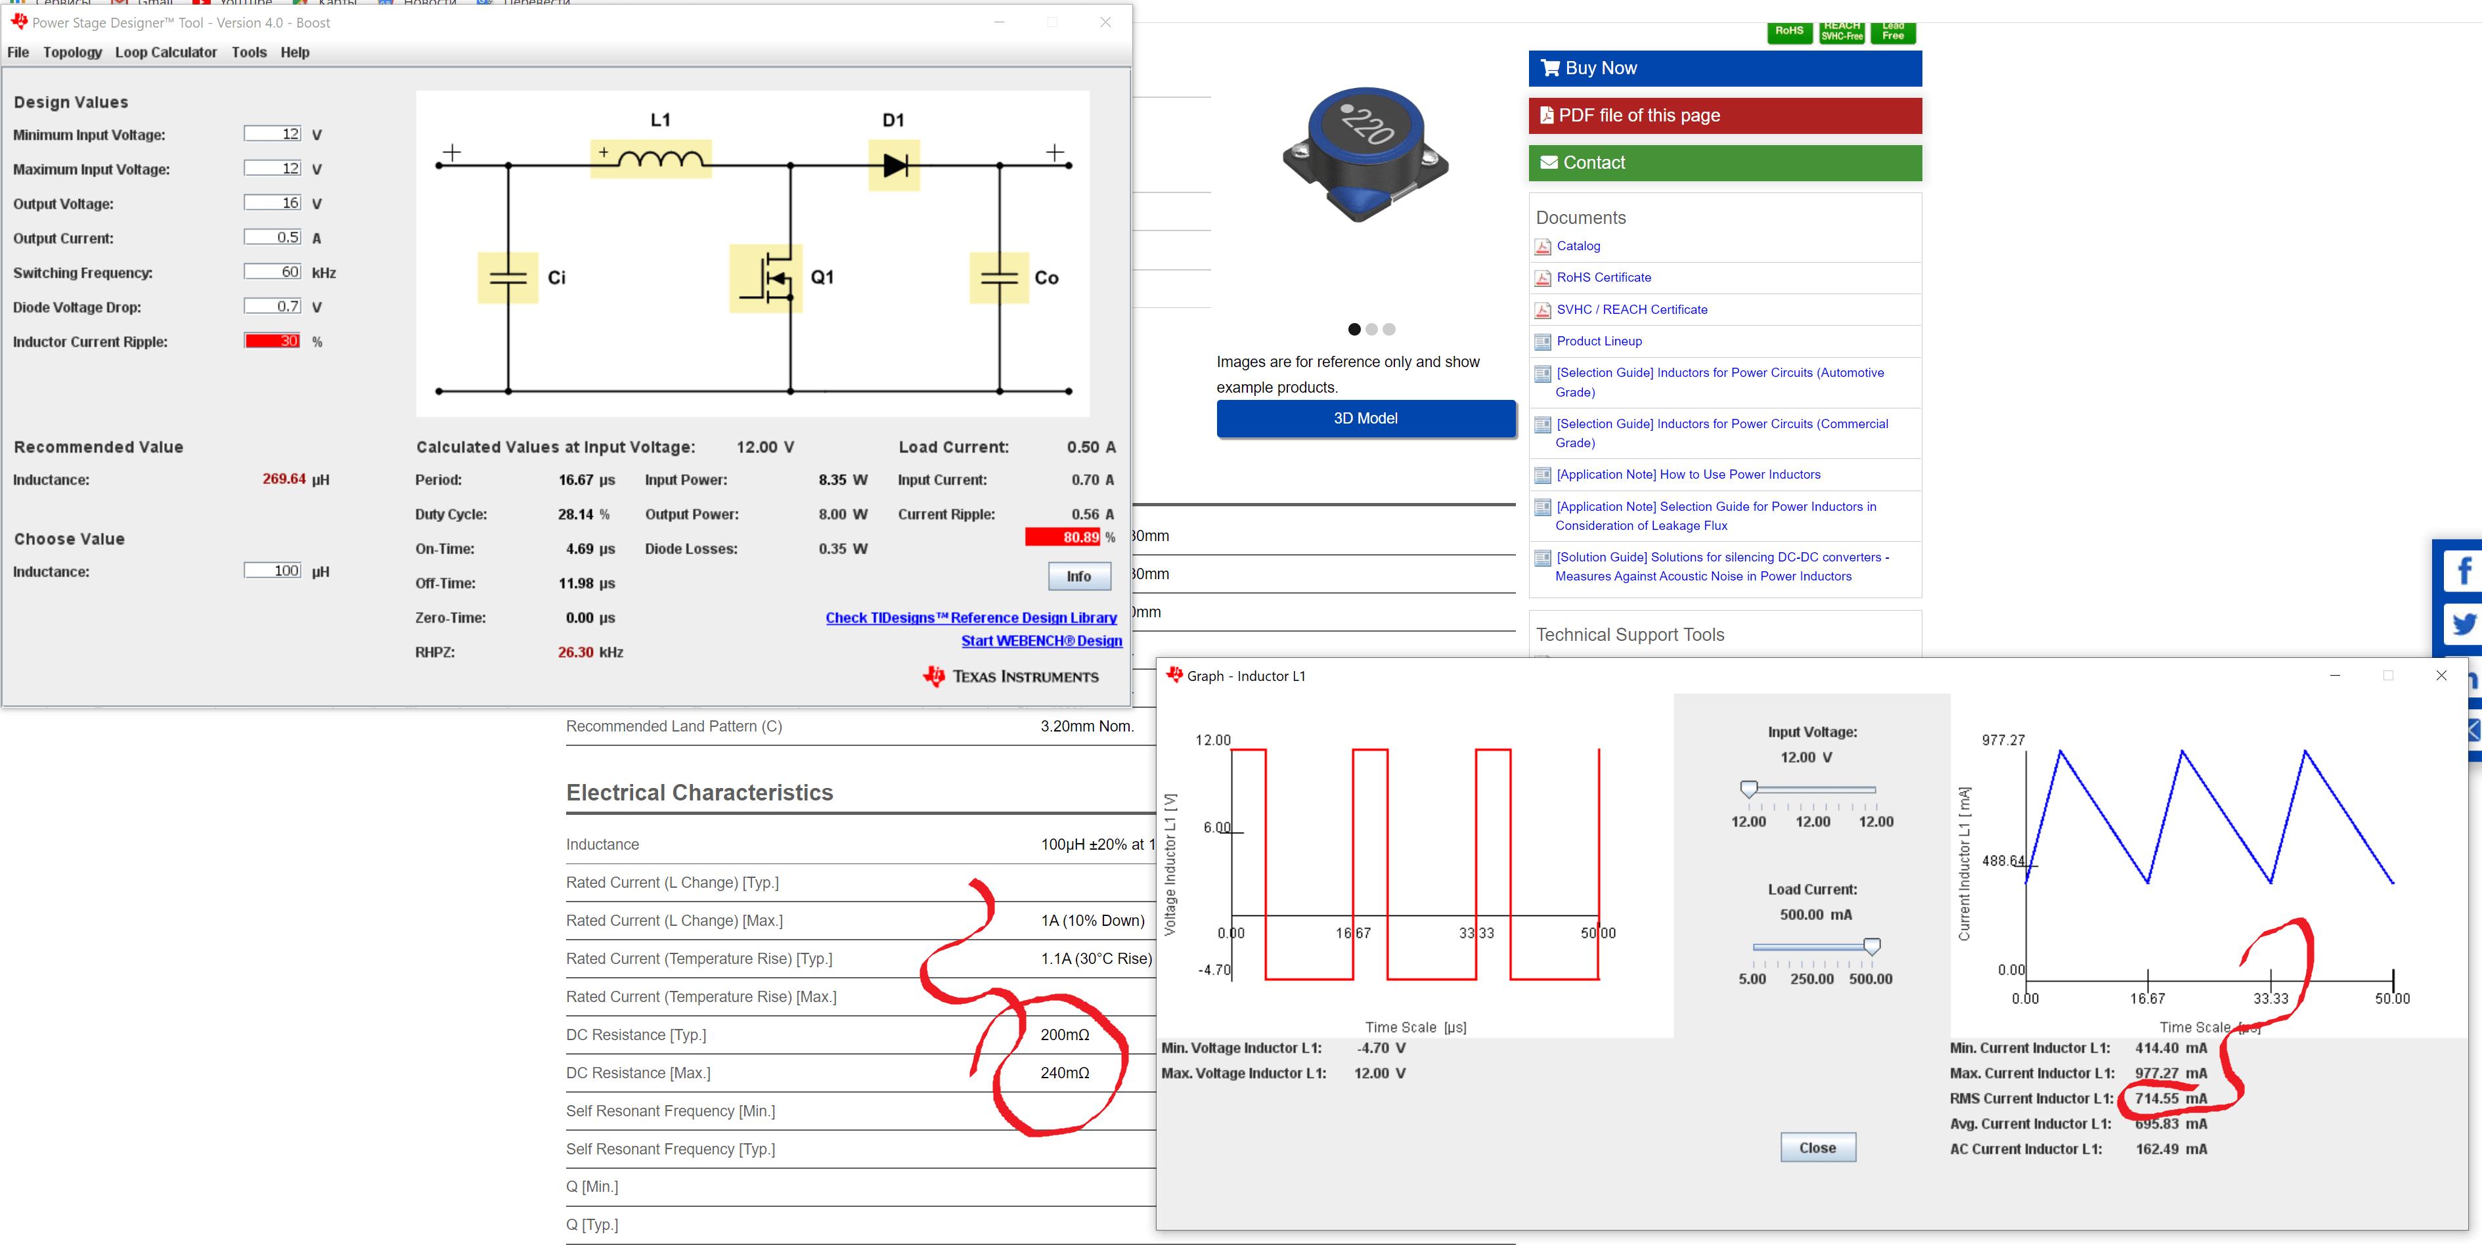2482x1245 pixels.
Task: Open the Topology menu
Action: [72, 52]
